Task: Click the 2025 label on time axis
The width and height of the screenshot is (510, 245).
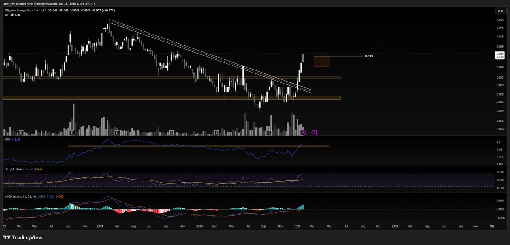Action: [199, 227]
